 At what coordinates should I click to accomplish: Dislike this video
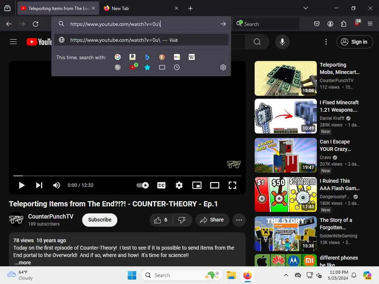[x=182, y=220]
